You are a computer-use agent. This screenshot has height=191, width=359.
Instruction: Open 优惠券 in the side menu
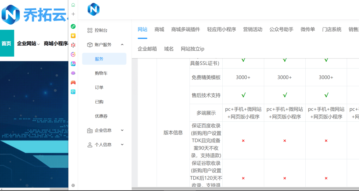click(x=101, y=116)
